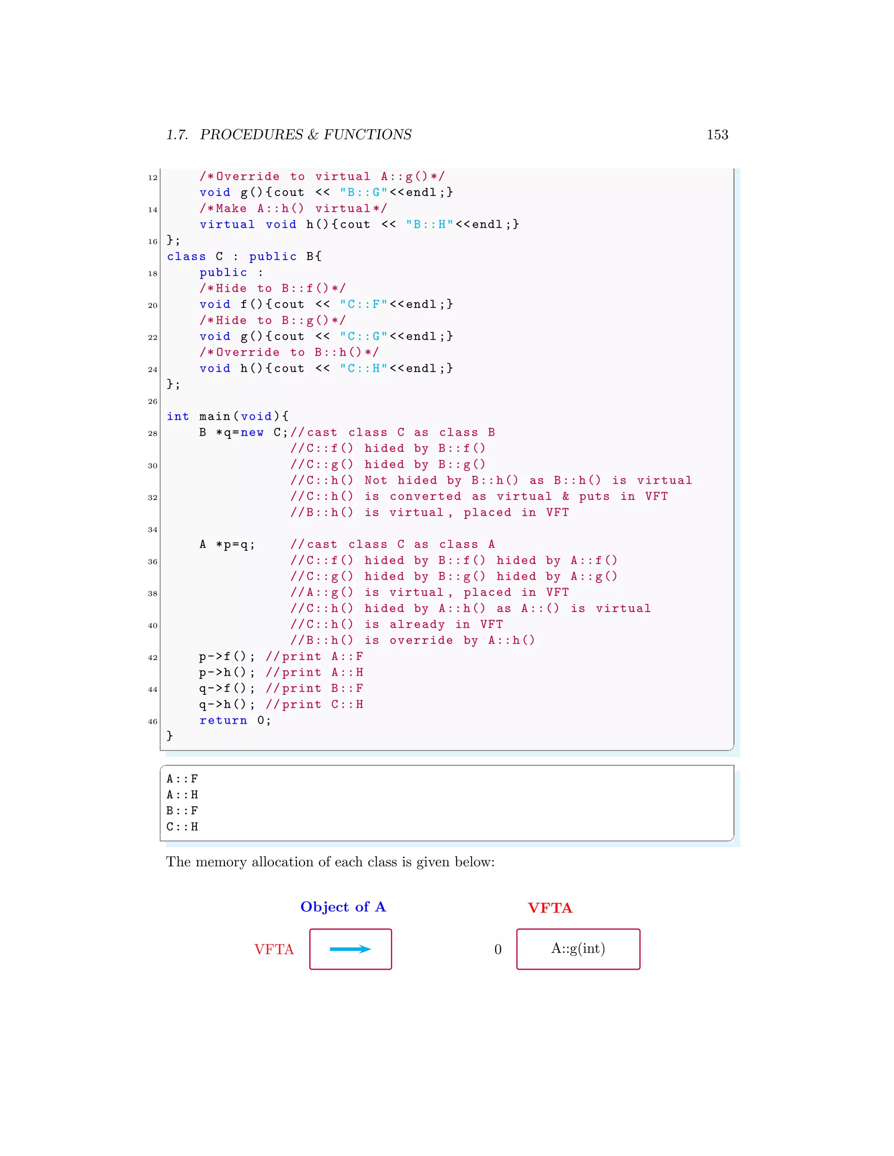The width and height of the screenshot is (894, 1156).
Task: Click the index '0' beside A::g(int)
Action: click(x=498, y=950)
